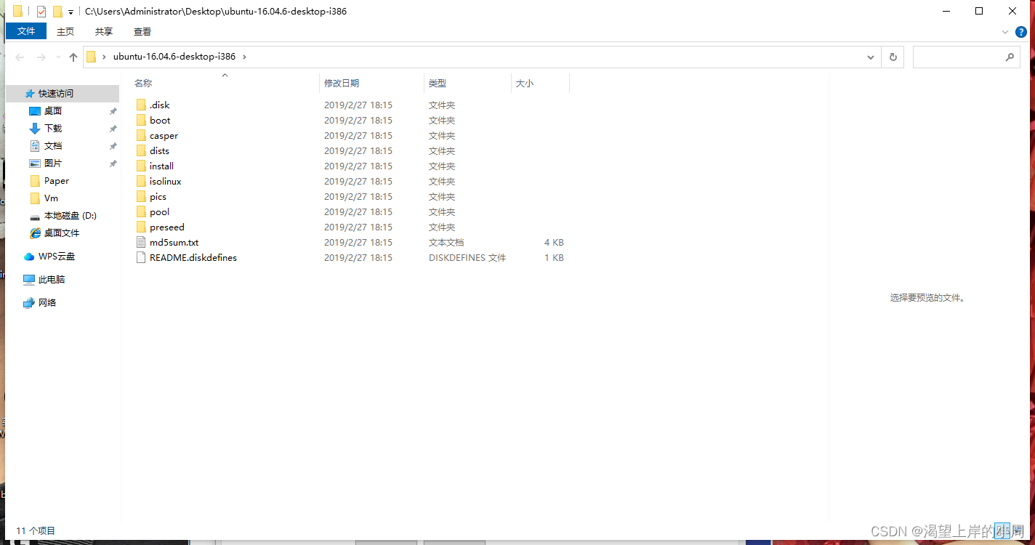Select the install folder icon

coord(141,166)
